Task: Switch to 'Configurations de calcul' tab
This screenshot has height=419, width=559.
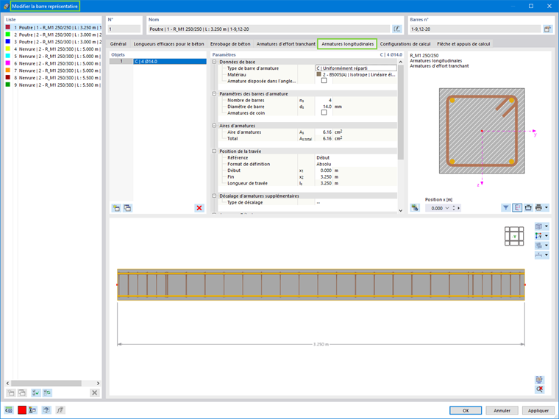Action: [405, 44]
